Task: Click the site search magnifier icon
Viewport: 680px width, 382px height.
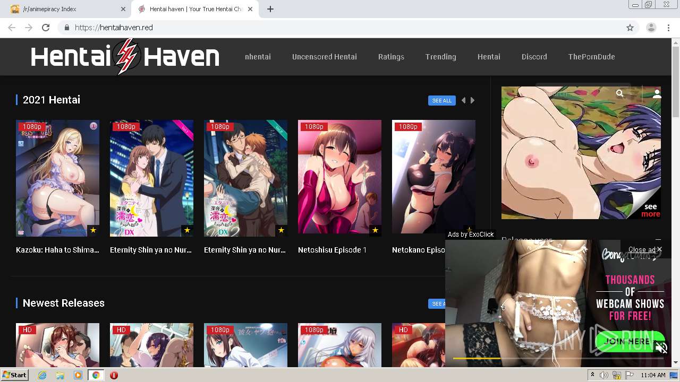Action: pyautogui.click(x=619, y=93)
